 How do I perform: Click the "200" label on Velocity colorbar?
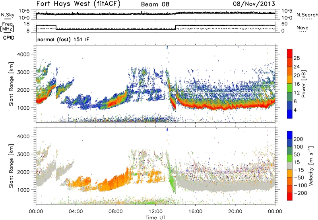299,139
